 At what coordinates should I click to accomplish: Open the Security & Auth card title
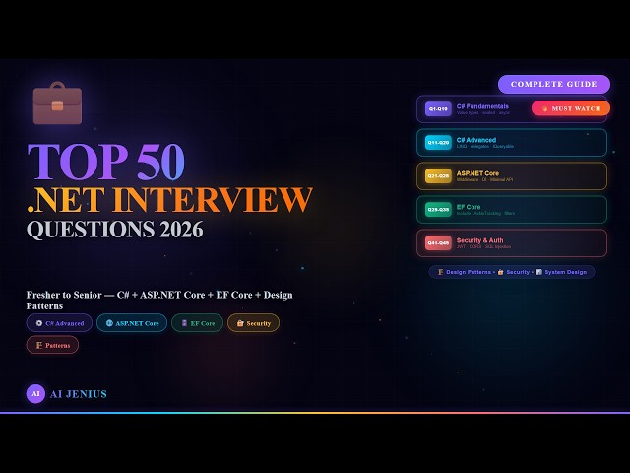coord(479,240)
